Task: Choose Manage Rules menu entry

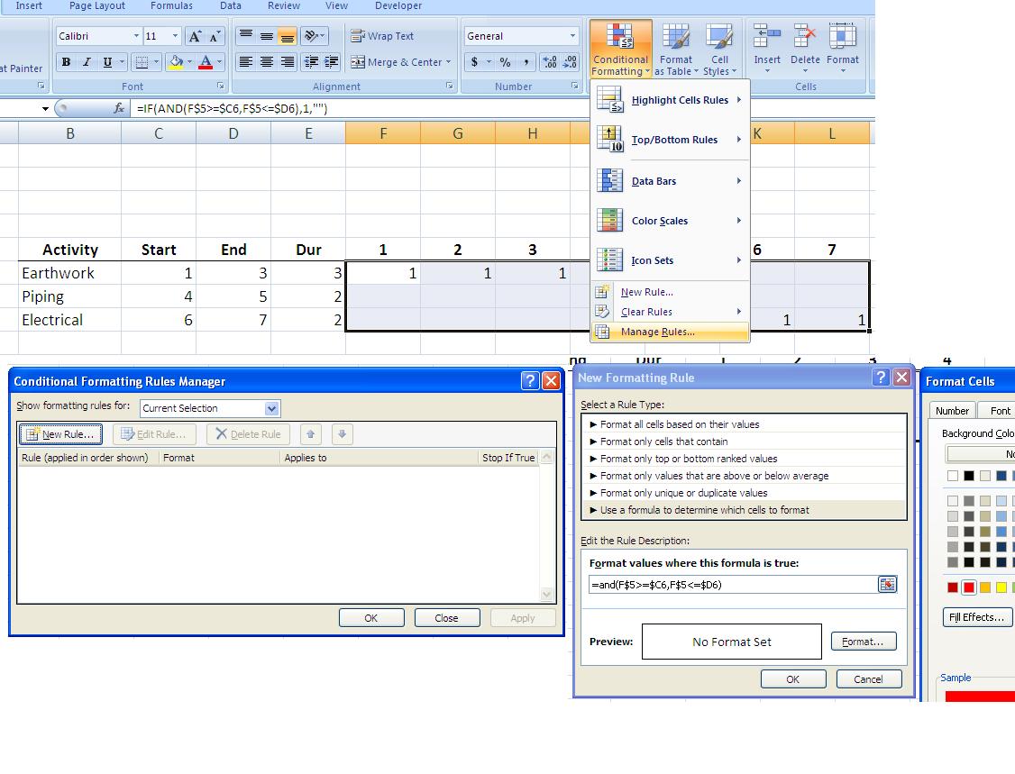Action: click(x=670, y=332)
